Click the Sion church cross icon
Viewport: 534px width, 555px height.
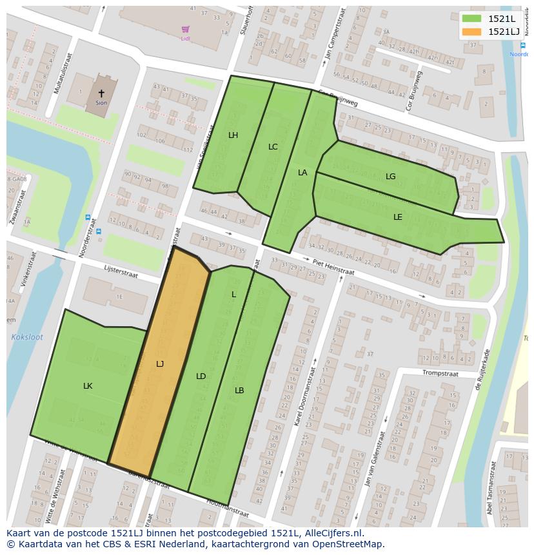[x=101, y=95]
